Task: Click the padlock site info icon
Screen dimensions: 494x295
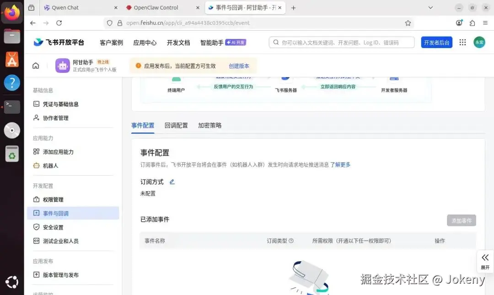Action: point(120,23)
